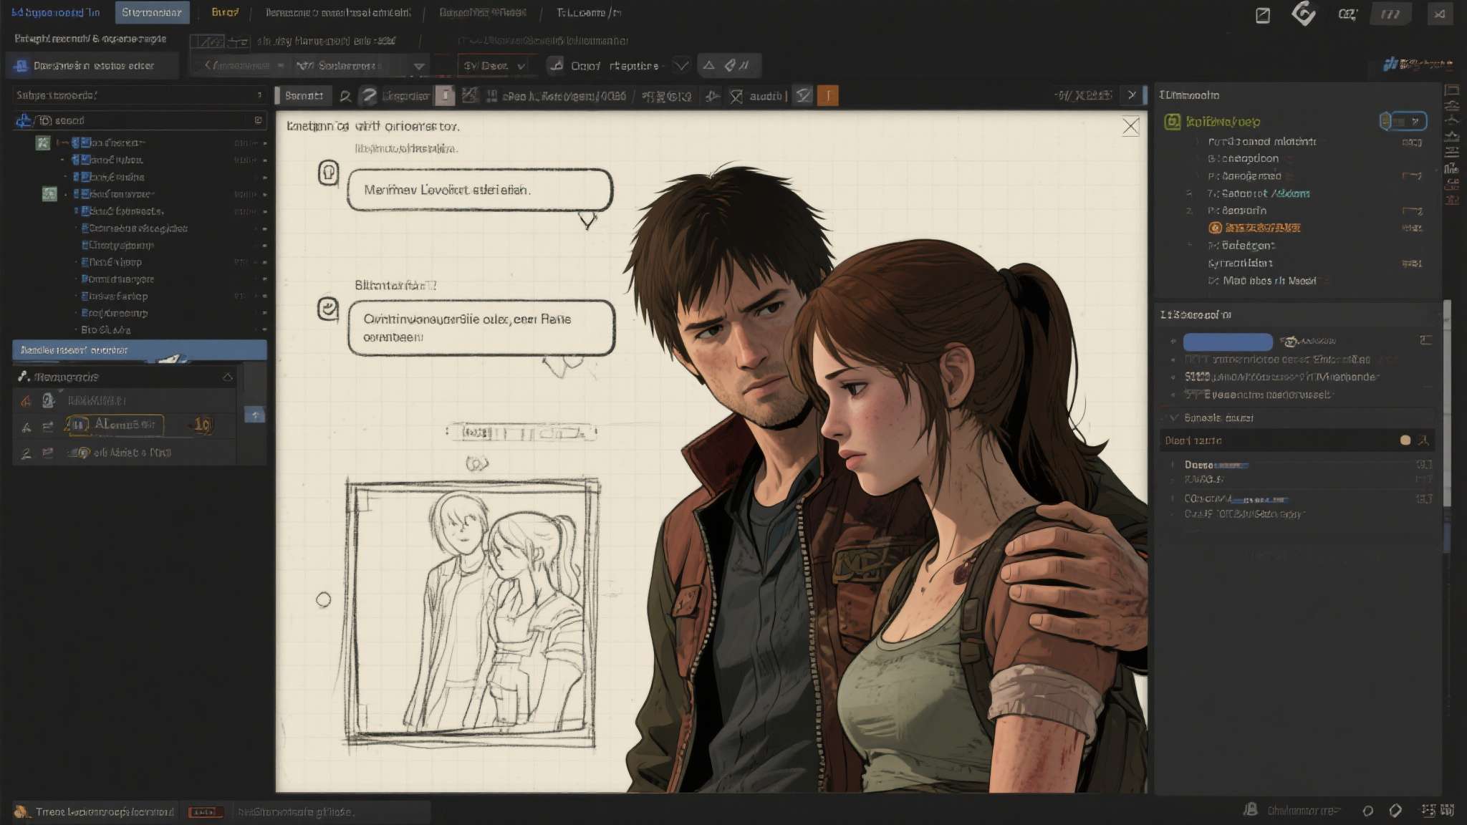
Task: Expand the chevron-down dropdown left of the triangle icon
Action: pyautogui.click(x=681, y=66)
